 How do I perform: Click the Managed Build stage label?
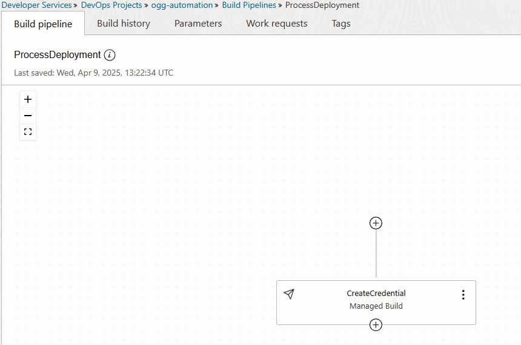[376, 306]
